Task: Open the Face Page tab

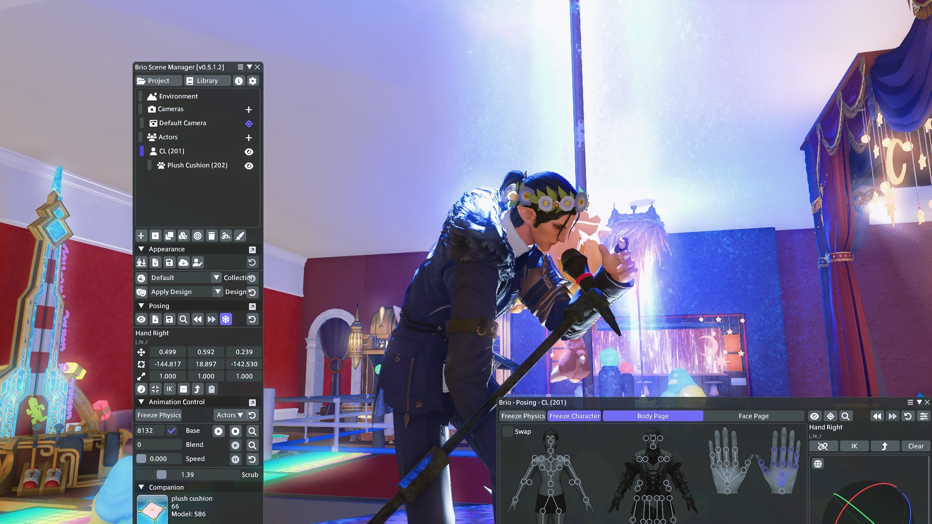Action: [753, 416]
